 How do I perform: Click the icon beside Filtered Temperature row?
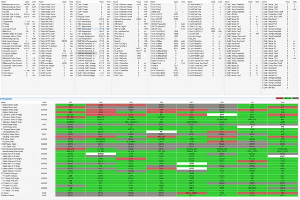click(114, 19)
